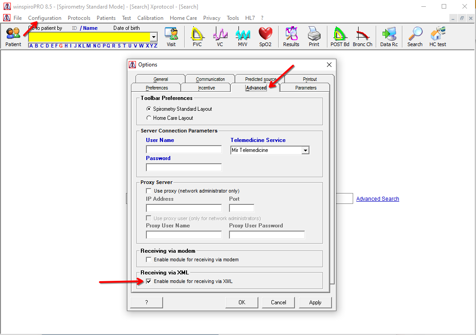Open the Bronc Ch challenge test
Screen dimensions: 476x335
point(363,37)
